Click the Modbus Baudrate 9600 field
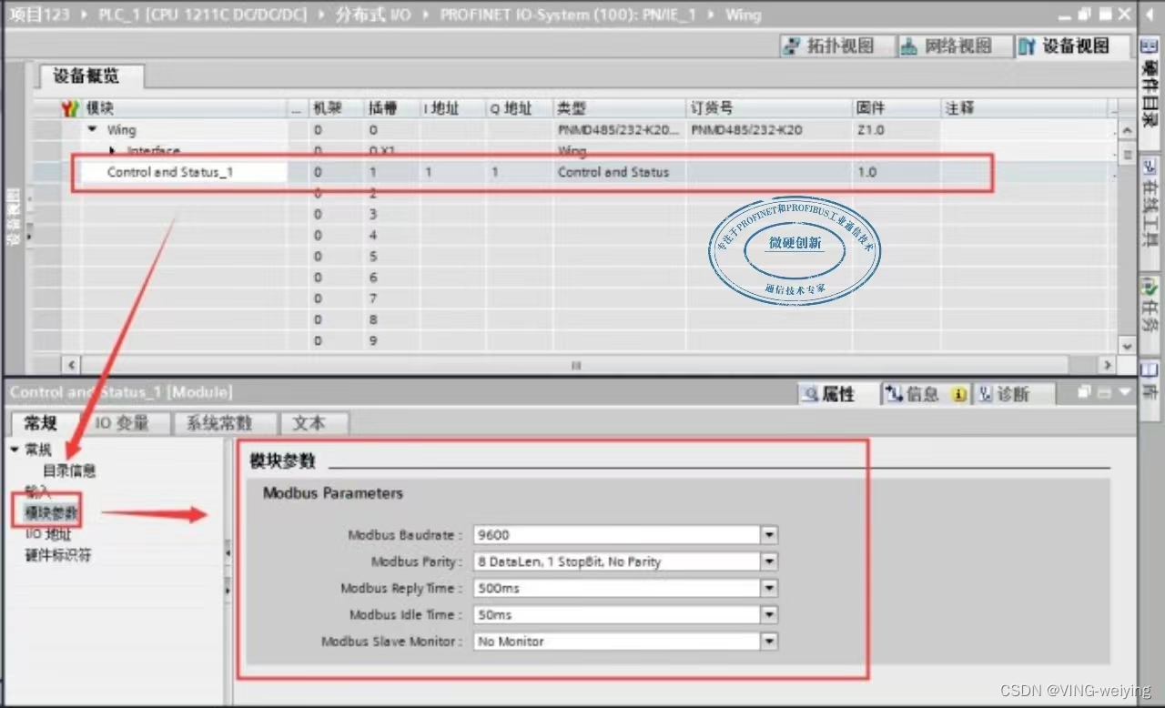Screen dimensions: 1165x708 click(617, 535)
